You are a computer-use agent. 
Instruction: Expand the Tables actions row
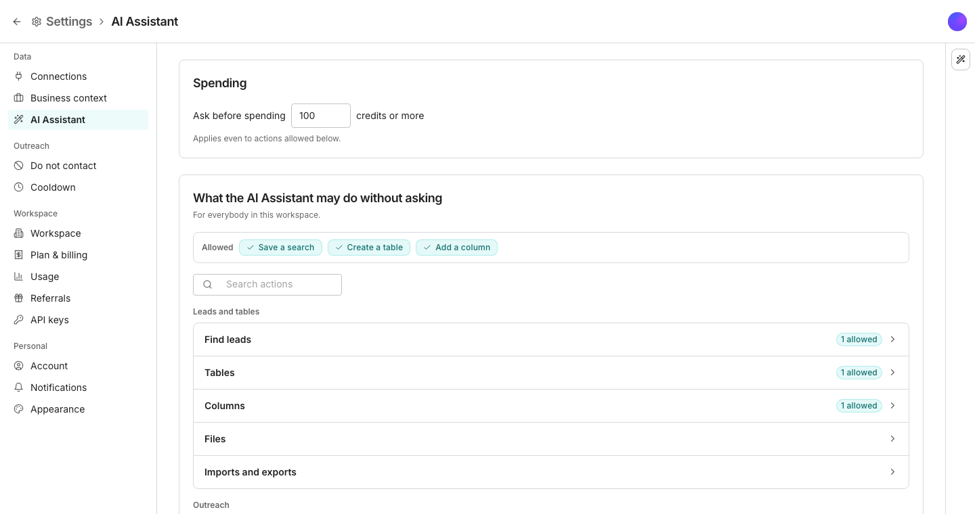coord(551,373)
